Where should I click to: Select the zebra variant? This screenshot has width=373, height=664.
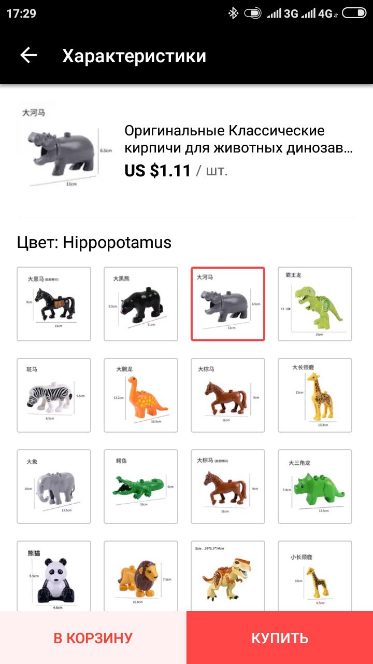(x=54, y=395)
